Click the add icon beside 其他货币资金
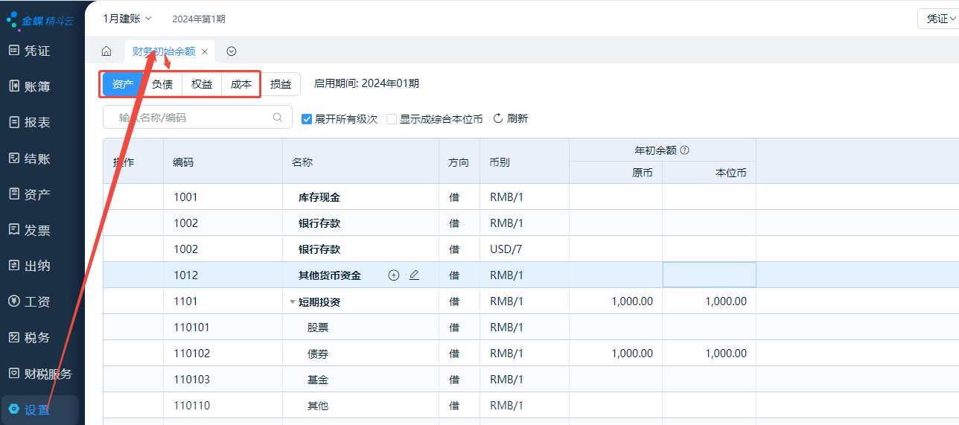 click(x=394, y=275)
